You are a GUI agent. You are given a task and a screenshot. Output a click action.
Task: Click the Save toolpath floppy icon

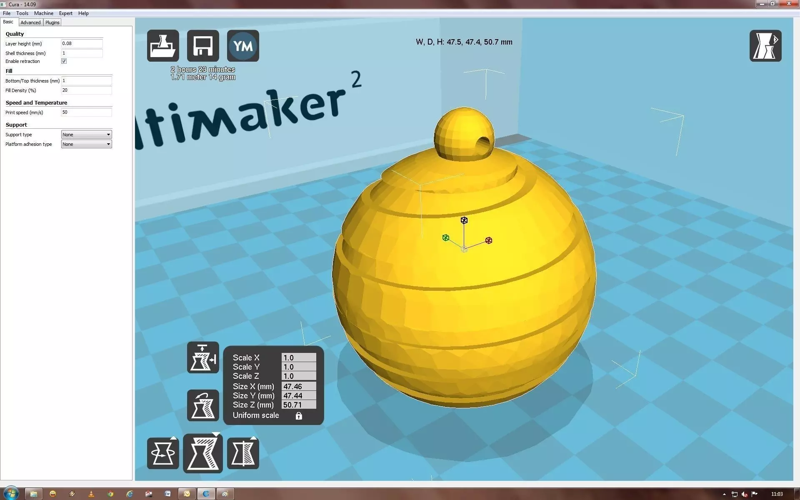(203, 46)
